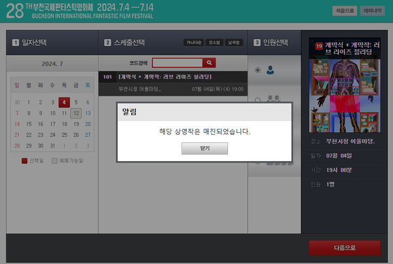Select the single-person radio button
Viewport: 393px width, 264px height.
click(257, 70)
